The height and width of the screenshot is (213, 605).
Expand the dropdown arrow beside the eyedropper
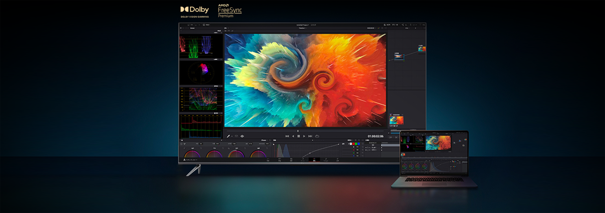pyautogui.click(x=232, y=136)
